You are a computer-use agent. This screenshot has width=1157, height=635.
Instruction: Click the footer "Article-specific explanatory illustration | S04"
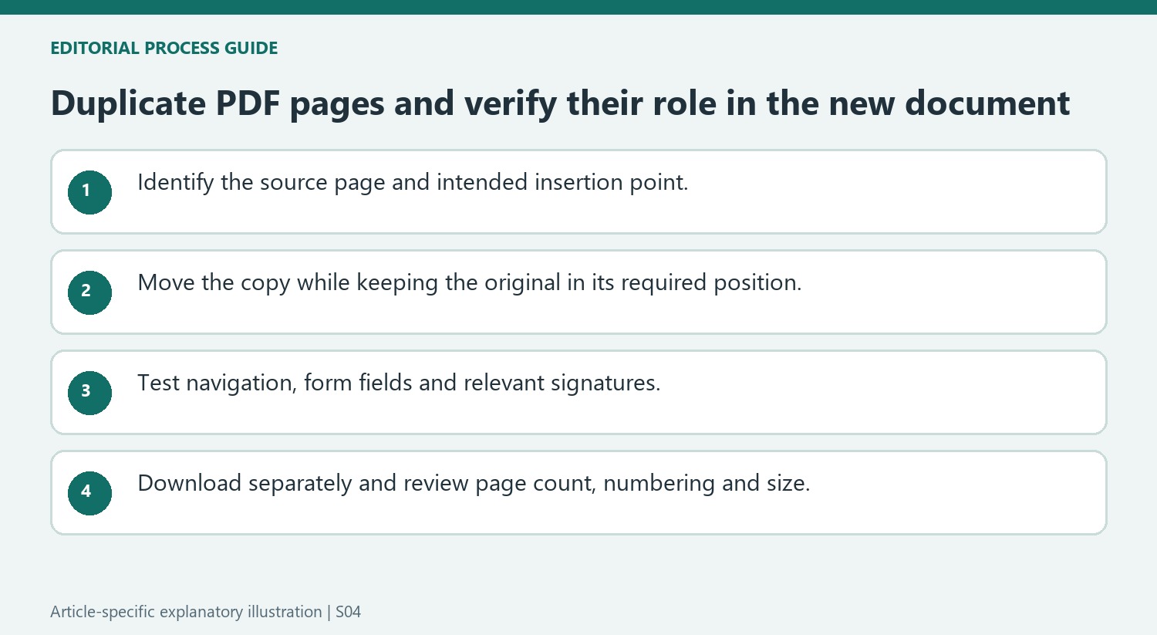pos(205,612)
